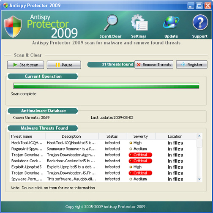Click the scan progress bar

(106, 86)
